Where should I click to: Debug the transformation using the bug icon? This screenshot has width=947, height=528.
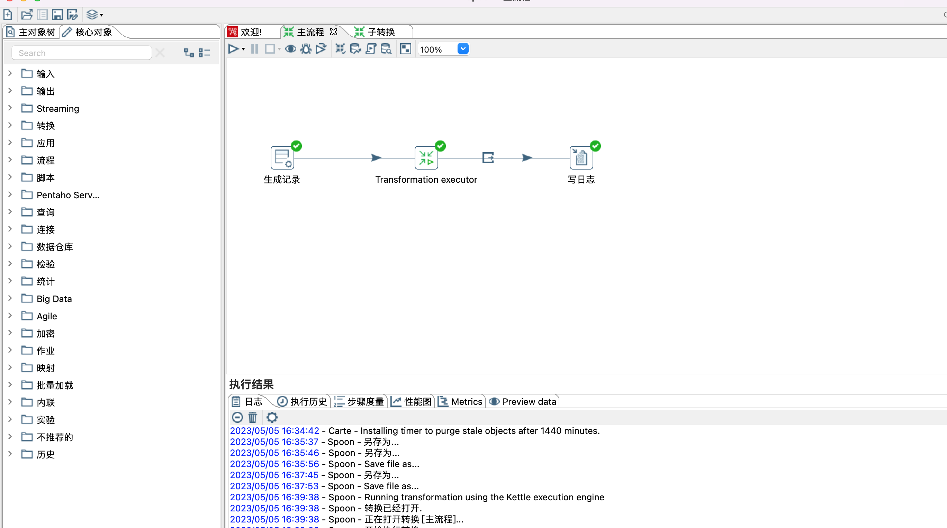pos(306,48)
